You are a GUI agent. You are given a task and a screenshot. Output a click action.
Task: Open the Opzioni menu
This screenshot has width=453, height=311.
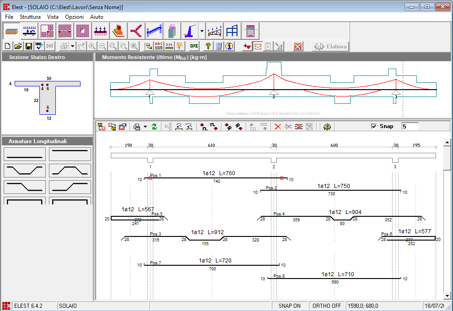point(74,16)
